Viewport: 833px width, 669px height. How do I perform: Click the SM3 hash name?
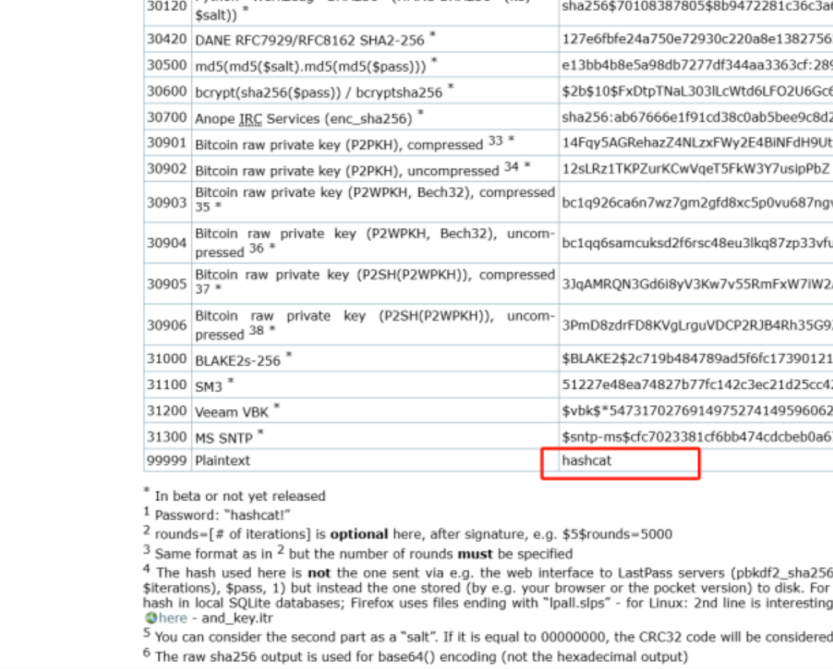pyautogui.click(x=208, y=387)
